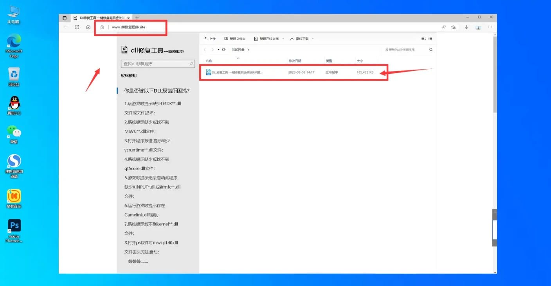Viewport: 551px width, 286px height.
Task: Click the 离线下载 offline download icon
Action: point(292,39)
